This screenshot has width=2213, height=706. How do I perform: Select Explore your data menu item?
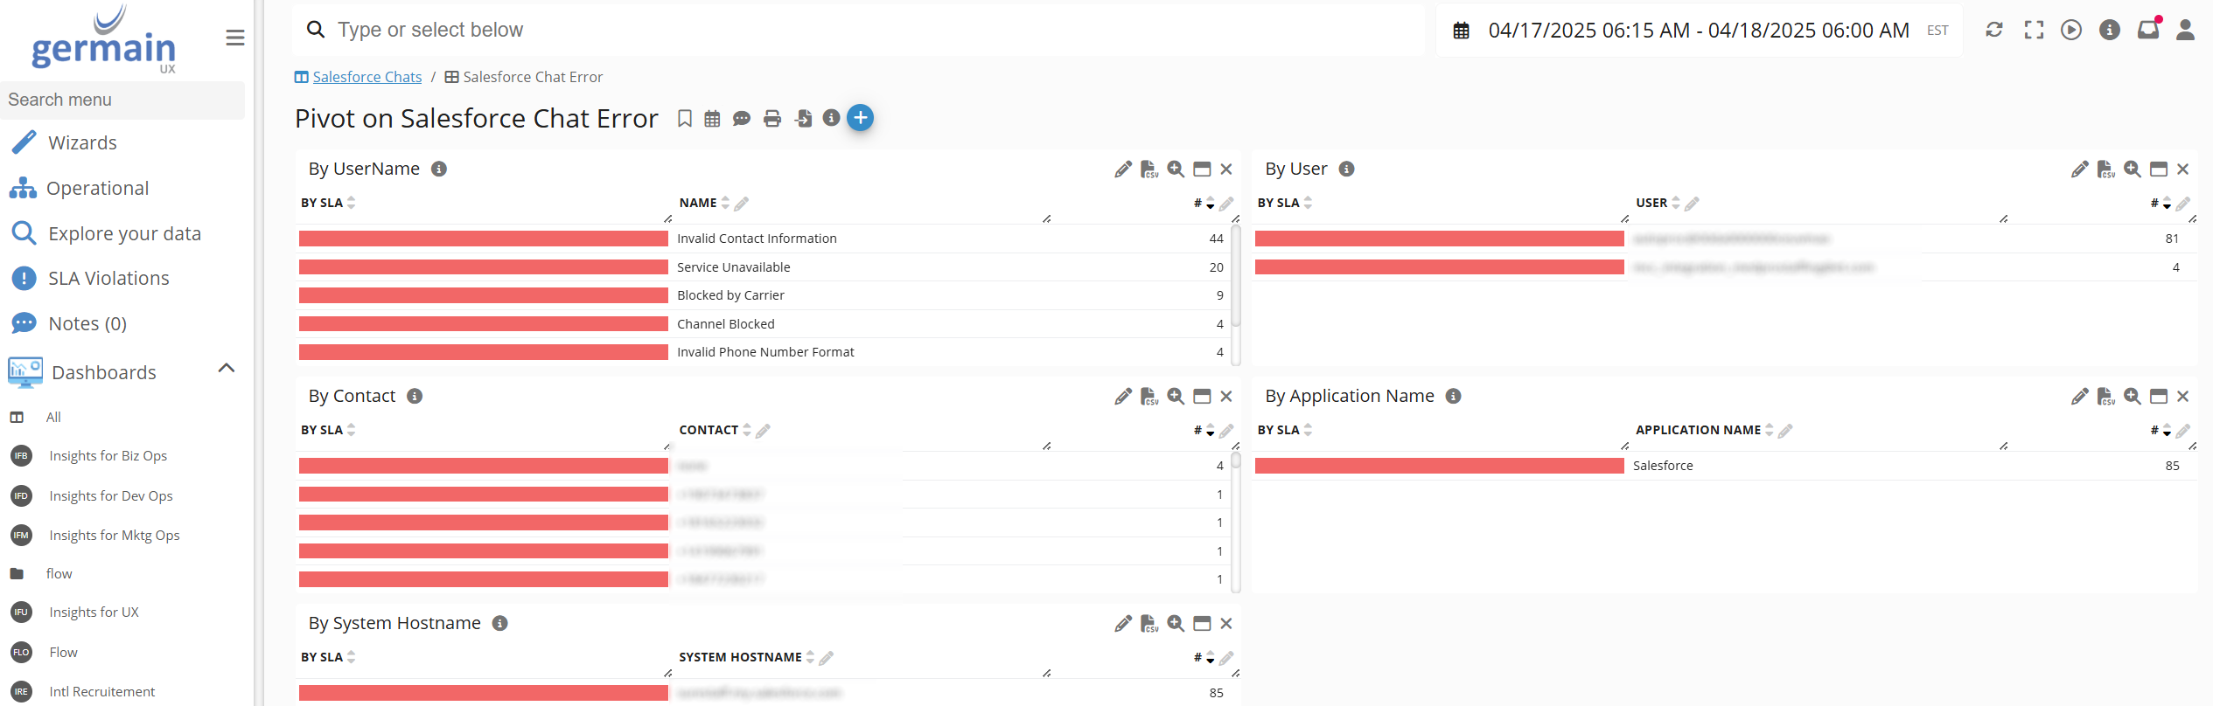coord(124,233)
